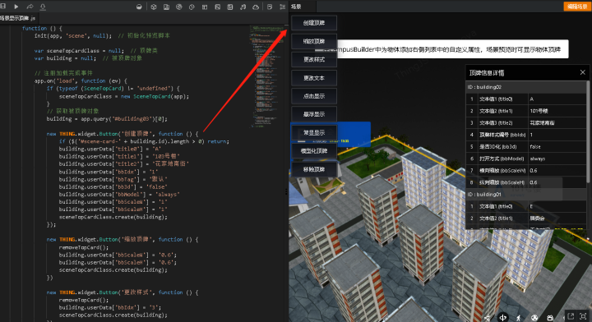Click the ID : building02 group header
This screenshot has height=322, width=592.
pos(526,87)
